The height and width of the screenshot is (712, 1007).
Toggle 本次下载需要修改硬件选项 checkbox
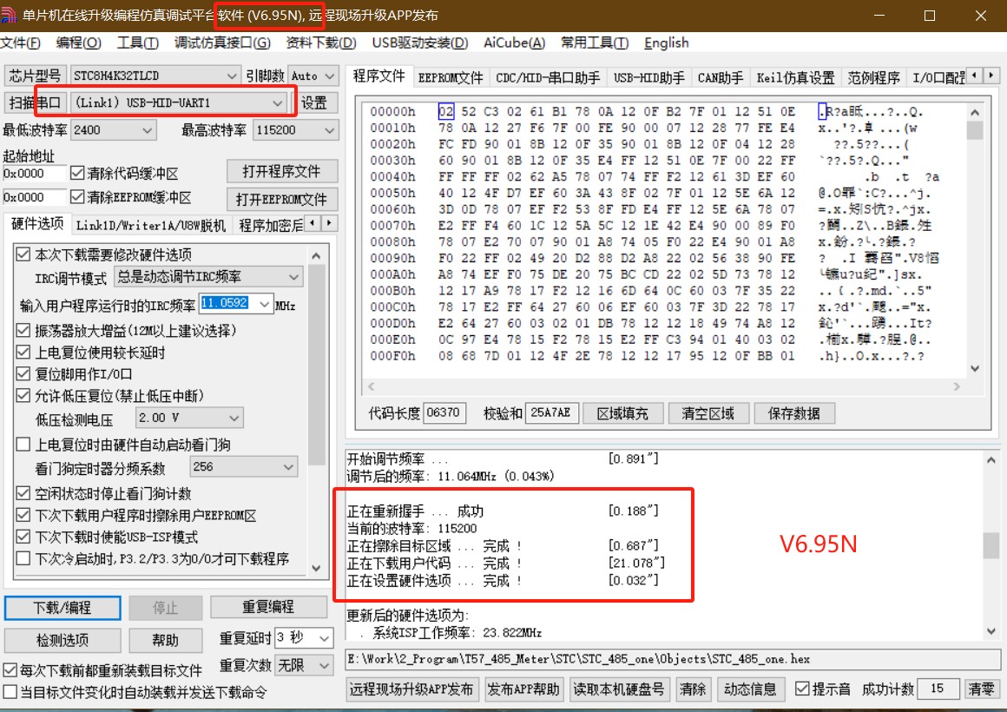click(x=23, y=254)
